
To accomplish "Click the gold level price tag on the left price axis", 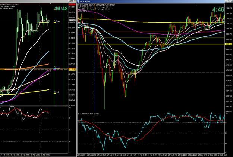I will coord(72,69).
